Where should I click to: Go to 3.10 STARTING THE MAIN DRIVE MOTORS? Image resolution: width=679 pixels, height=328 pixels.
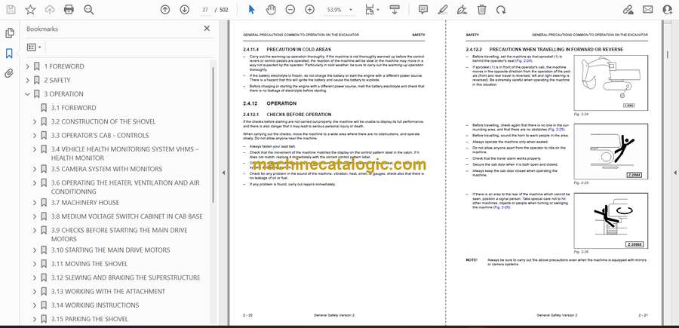click(110, 250)
